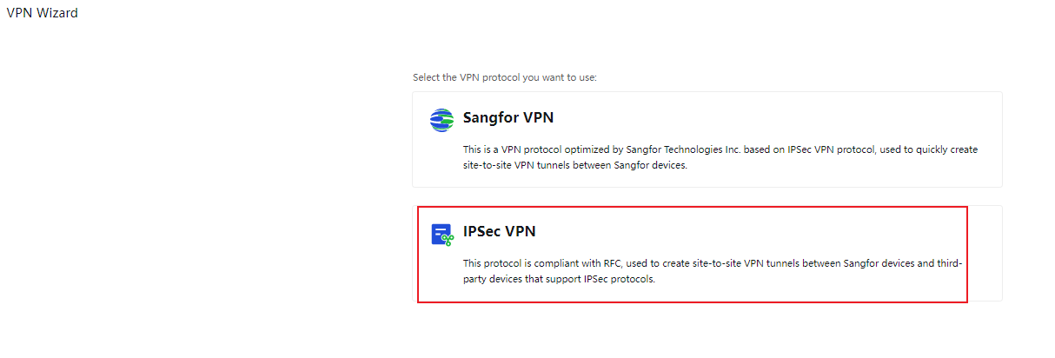The height and width of the screenshot is (358, 1055).
Task: Click the word 'Wizard' in page title
Action: point(57,13)
